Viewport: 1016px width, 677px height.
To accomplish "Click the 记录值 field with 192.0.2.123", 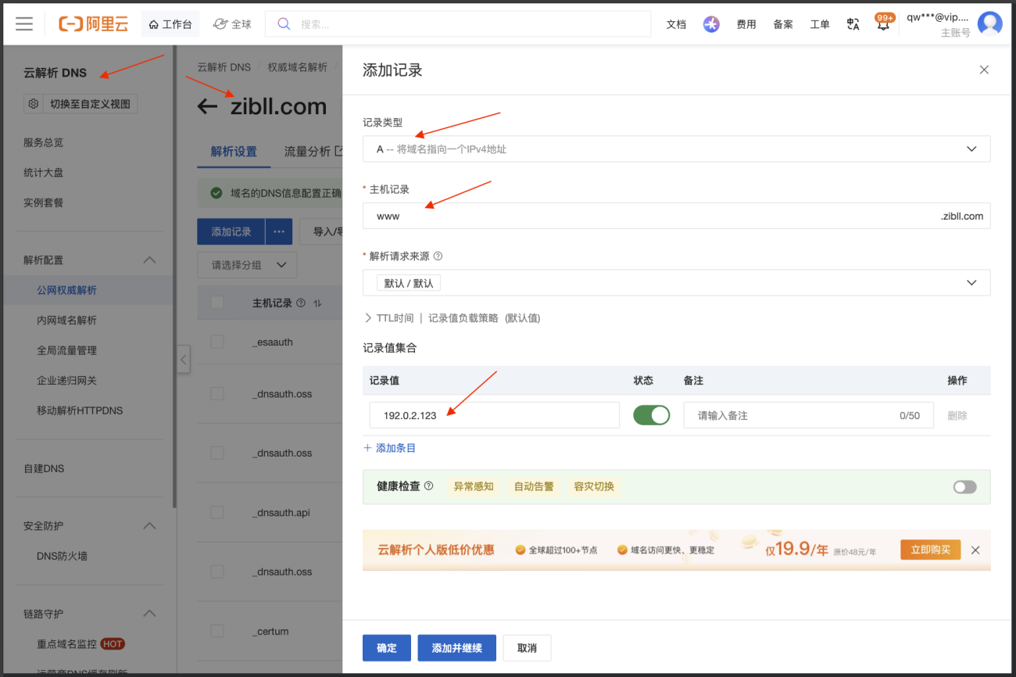I will tap(495, 415).
